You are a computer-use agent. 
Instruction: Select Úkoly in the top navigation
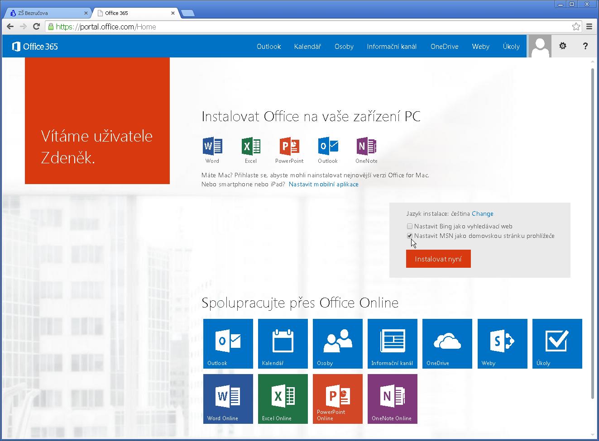511,47
